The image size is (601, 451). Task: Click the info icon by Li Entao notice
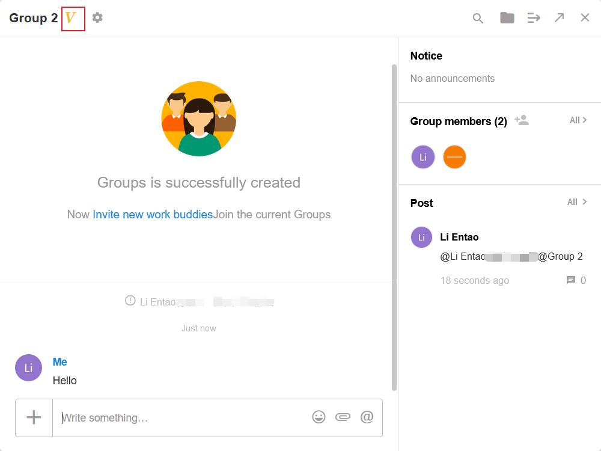[x=130, y=300]
